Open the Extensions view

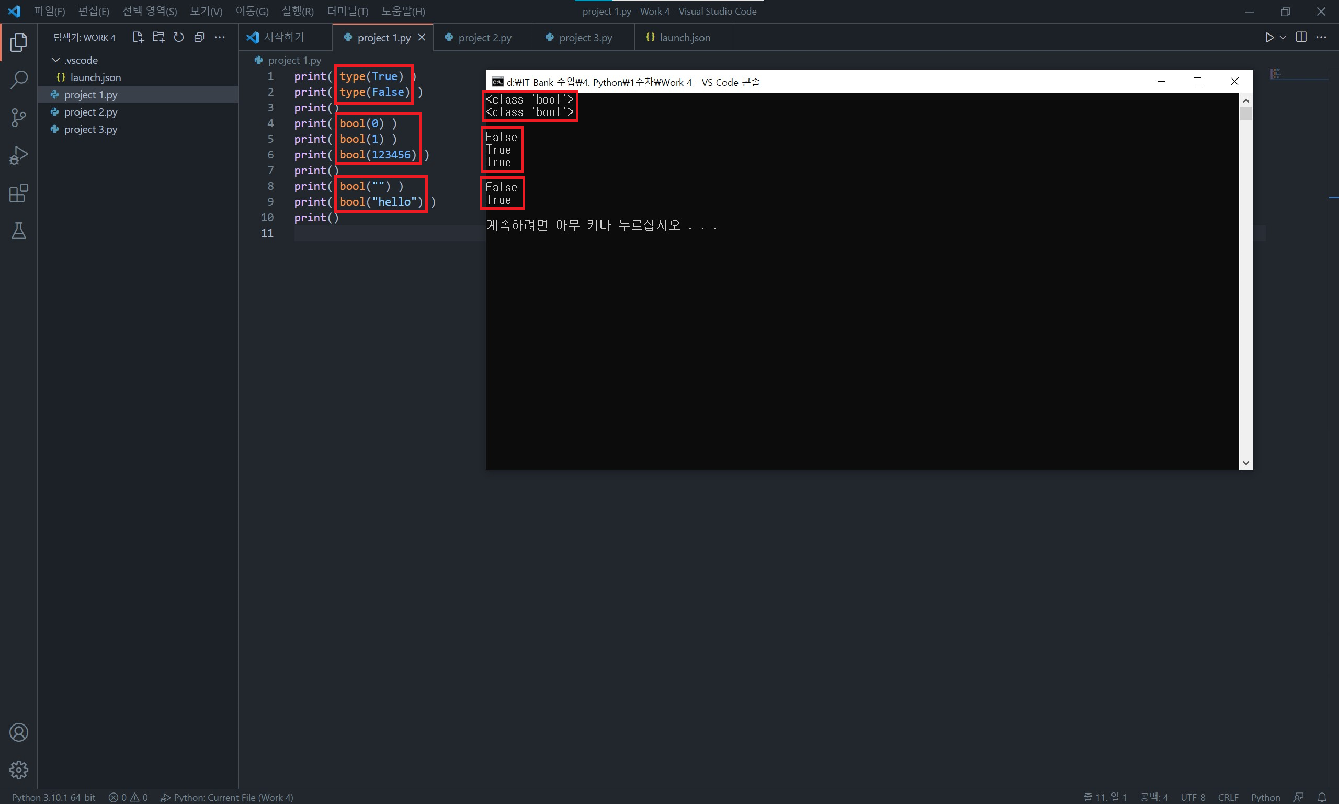pyautogui.click(x=18, y=194)
